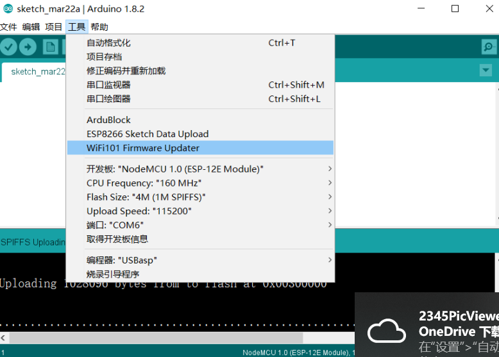
Task: Click the Uploading bytes console output line
Action: click(163, 283)
